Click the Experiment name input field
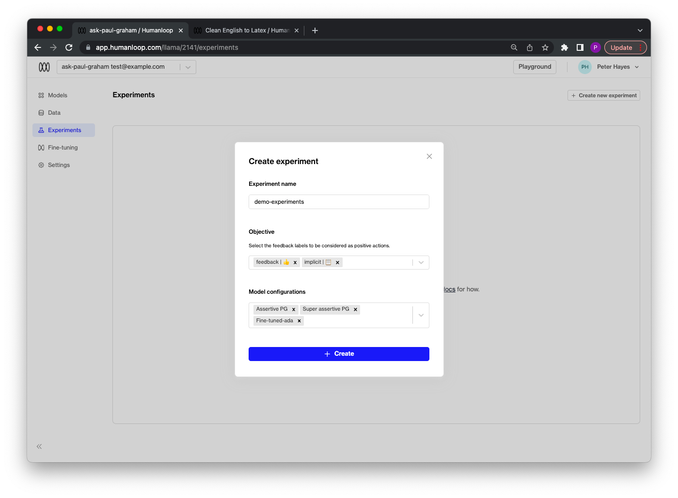This screenshot has width=678, height=498. (x=339, y=202)
